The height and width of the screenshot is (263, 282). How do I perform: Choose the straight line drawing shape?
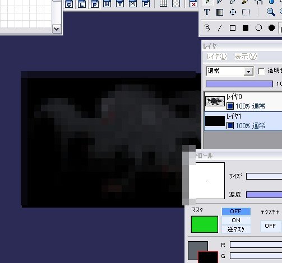pos(220,28)
